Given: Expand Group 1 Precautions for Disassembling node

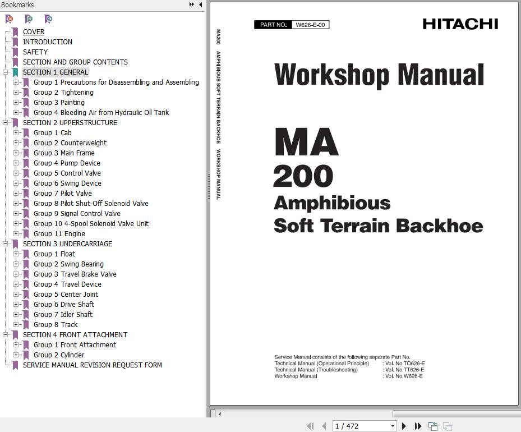Looking at the screenshot, I should tap(16, 82).
